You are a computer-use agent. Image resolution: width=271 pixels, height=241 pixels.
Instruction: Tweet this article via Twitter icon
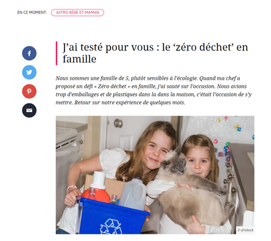[x=29, y=72]
